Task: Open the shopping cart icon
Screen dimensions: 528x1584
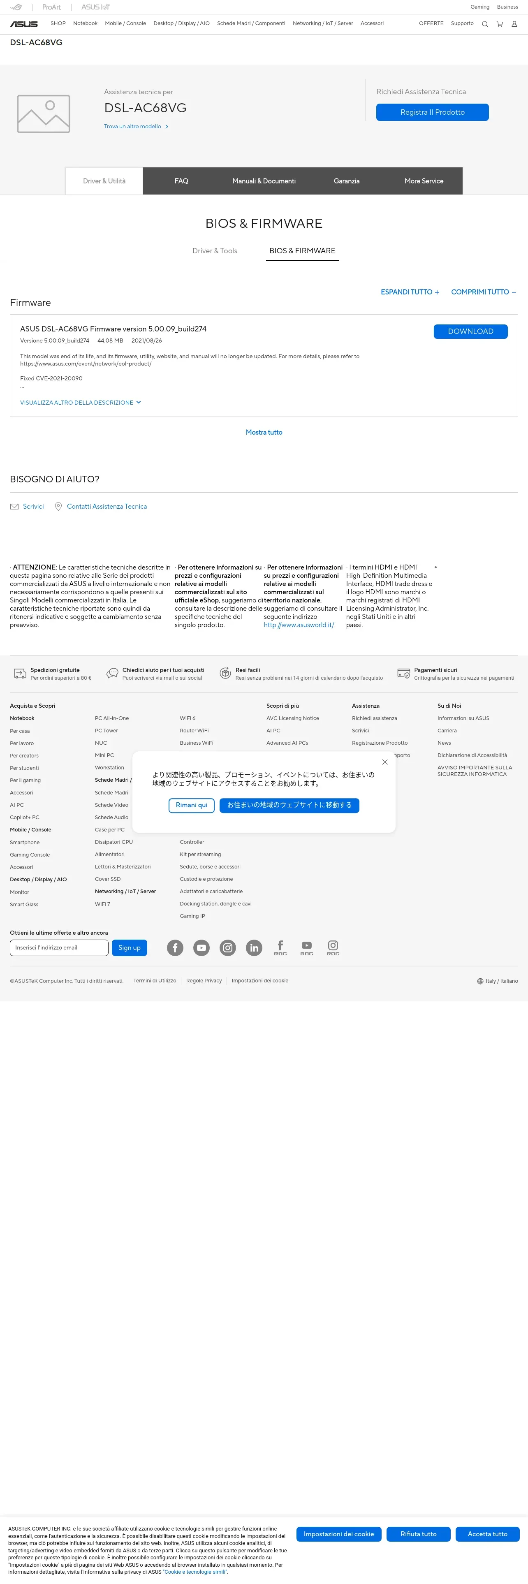Action: point(500,24)
